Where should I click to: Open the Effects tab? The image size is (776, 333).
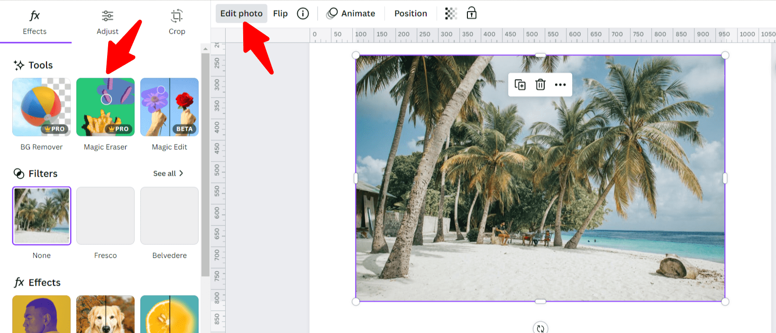[x=35, y=23]
